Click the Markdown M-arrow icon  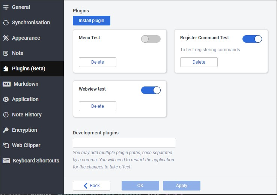coord(7,84)
